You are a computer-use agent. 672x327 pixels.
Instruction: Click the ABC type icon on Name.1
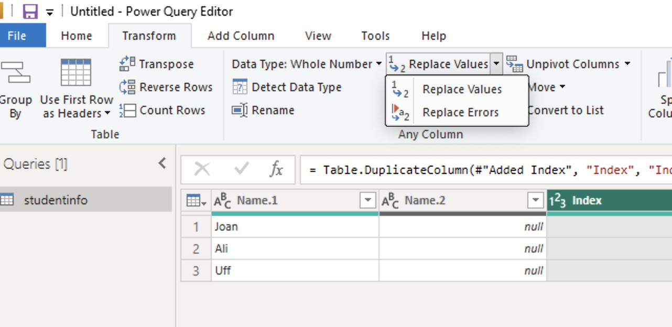coord(222,201)
